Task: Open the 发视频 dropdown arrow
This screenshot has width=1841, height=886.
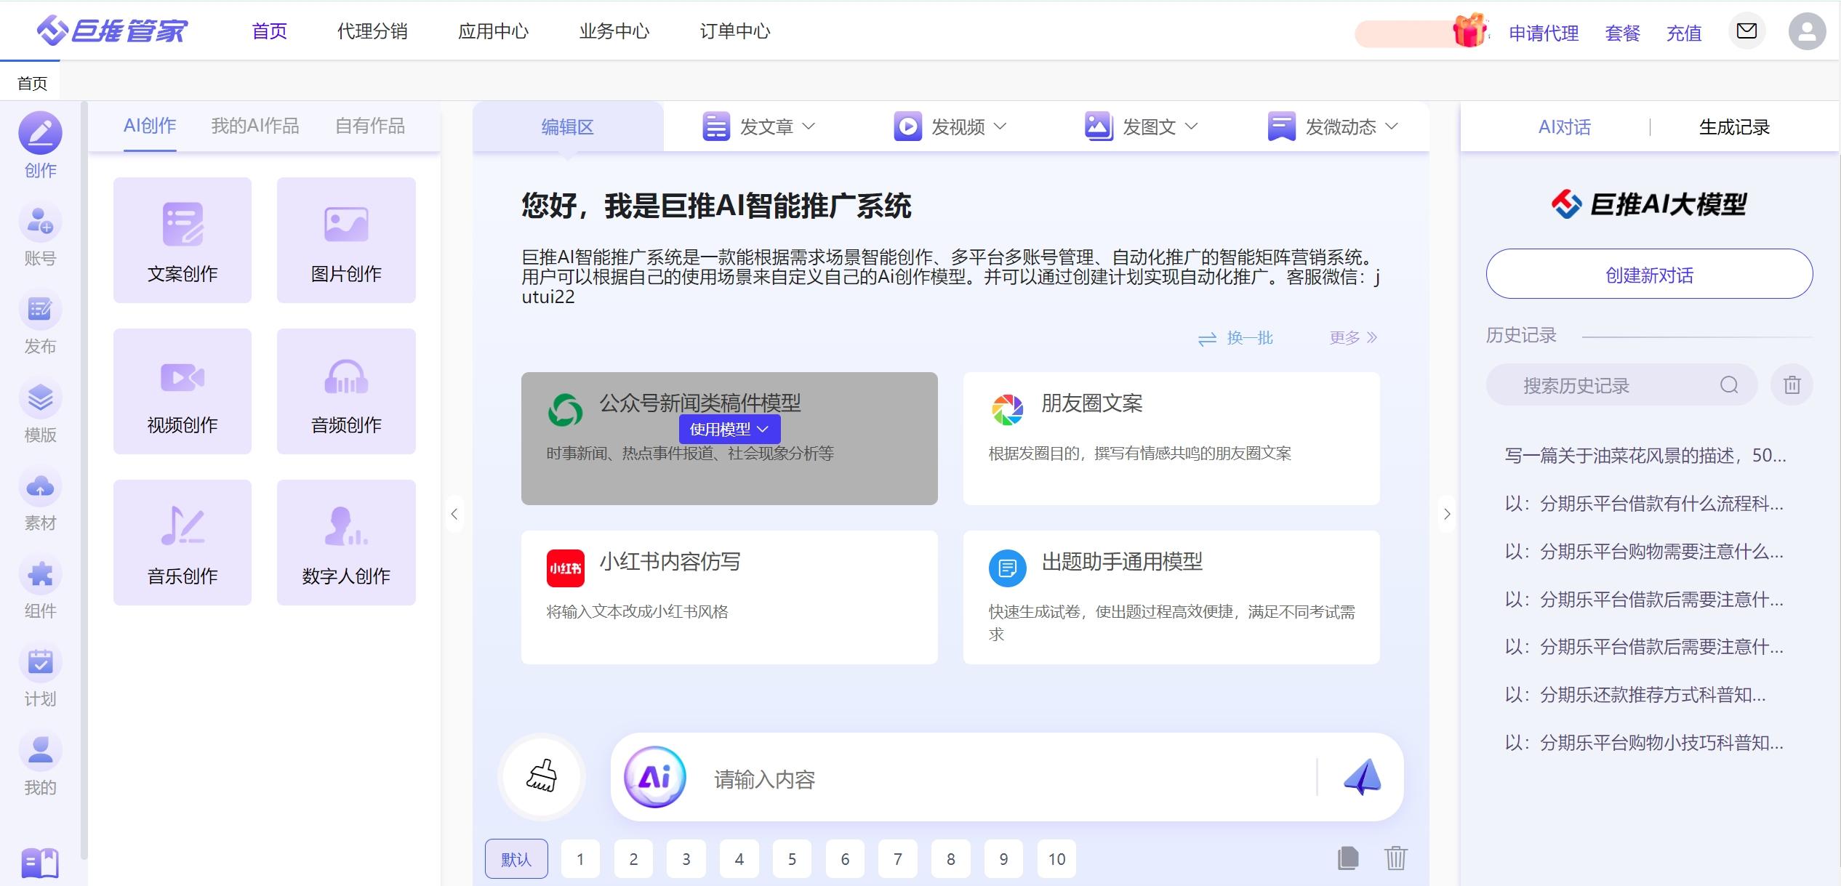Action: [x=1000, y=126]
